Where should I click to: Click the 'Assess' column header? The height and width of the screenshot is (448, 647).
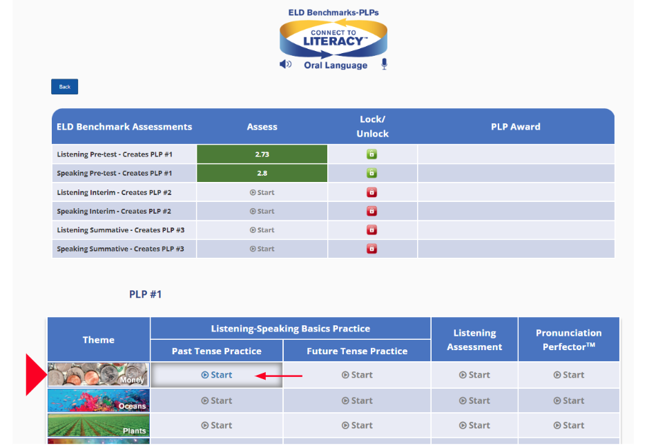pos(262,127)
